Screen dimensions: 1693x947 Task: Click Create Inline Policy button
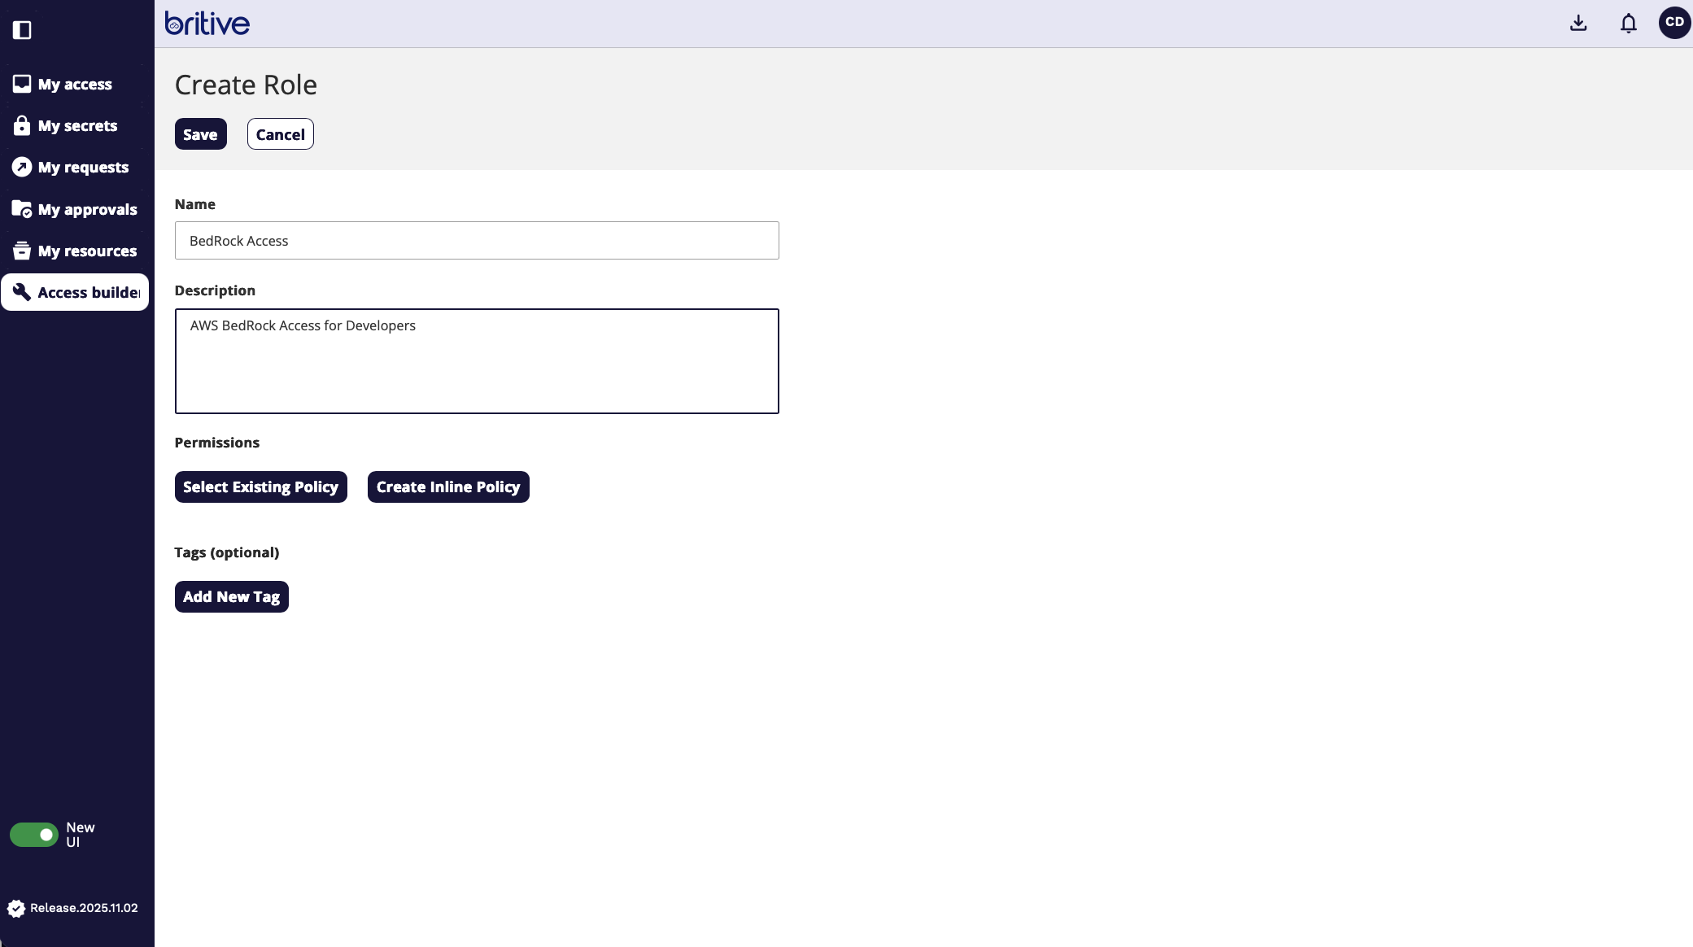[447, 487]
